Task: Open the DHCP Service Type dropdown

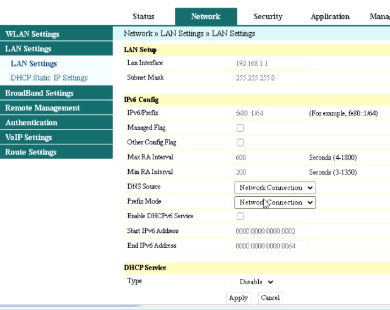Action: 255,282
